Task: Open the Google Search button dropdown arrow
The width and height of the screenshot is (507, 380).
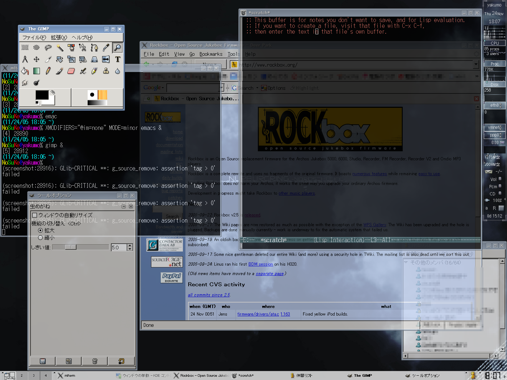Action: pos(257,88)
